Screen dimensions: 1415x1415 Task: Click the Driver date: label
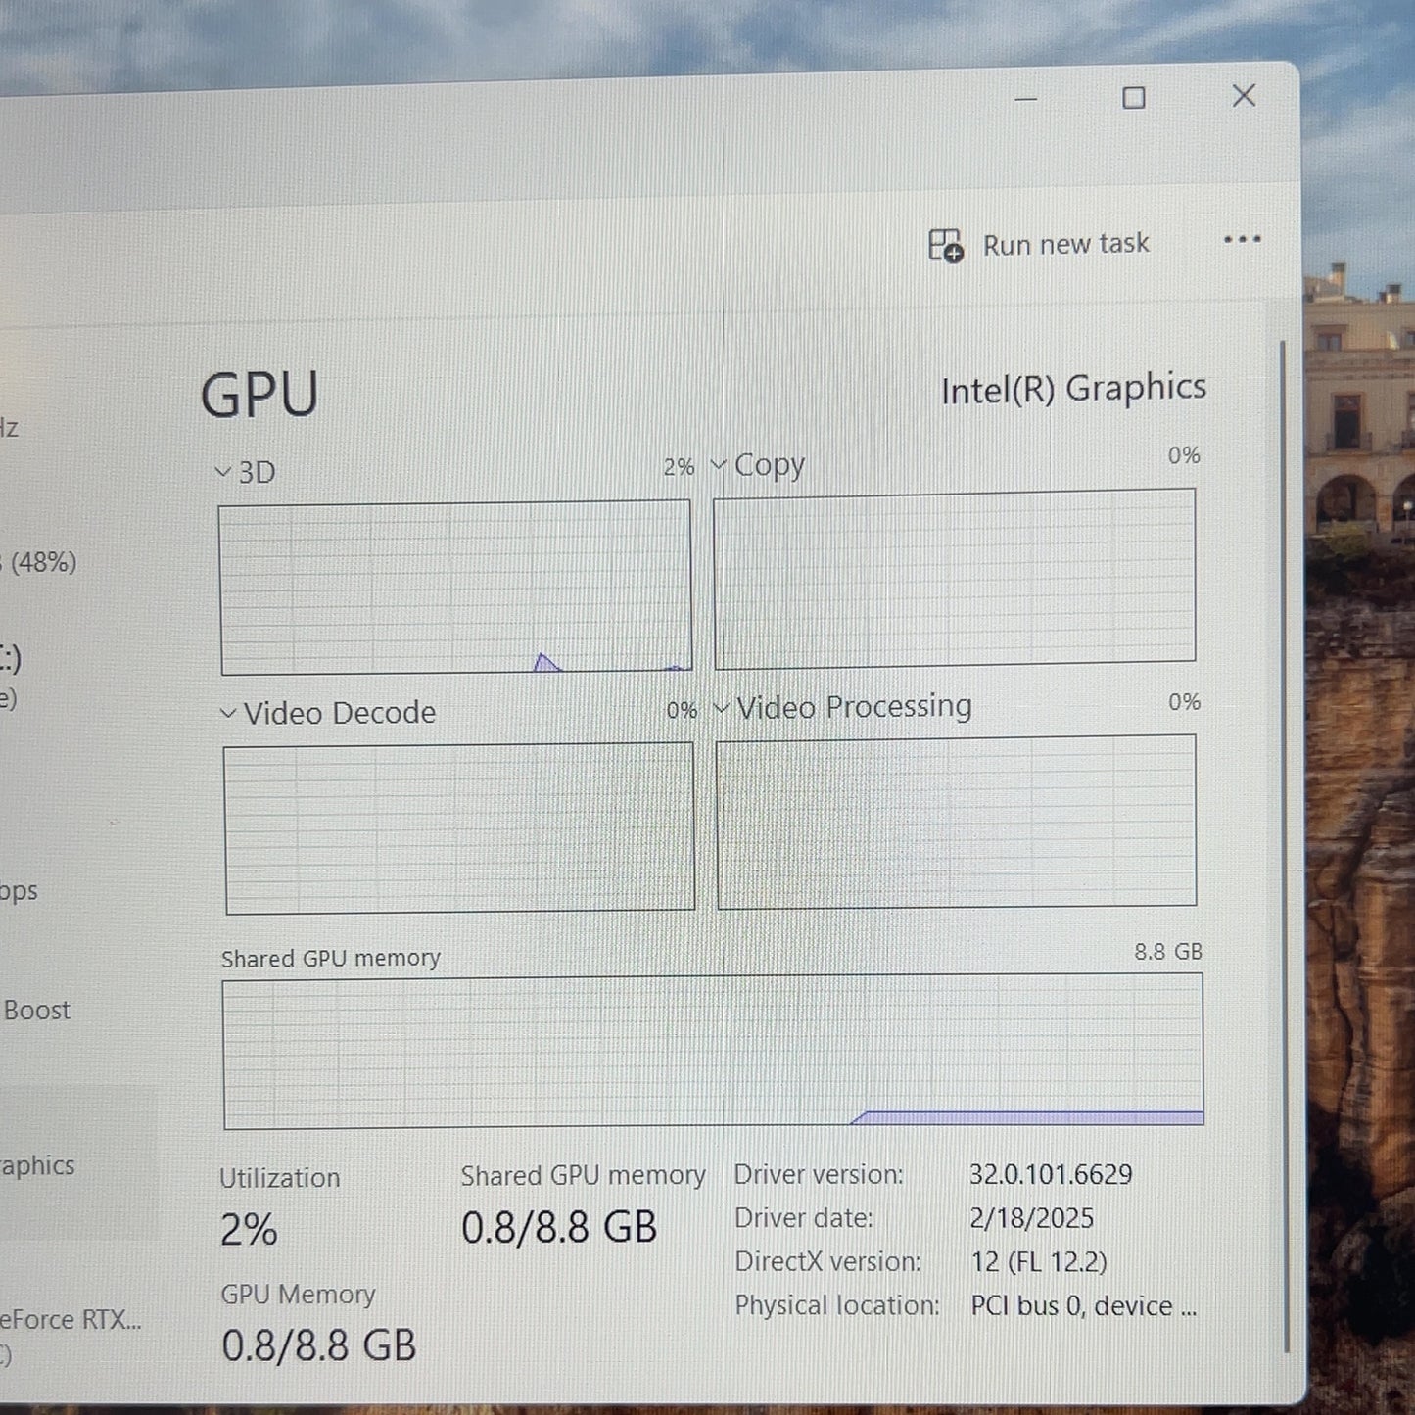point(803,1218)
